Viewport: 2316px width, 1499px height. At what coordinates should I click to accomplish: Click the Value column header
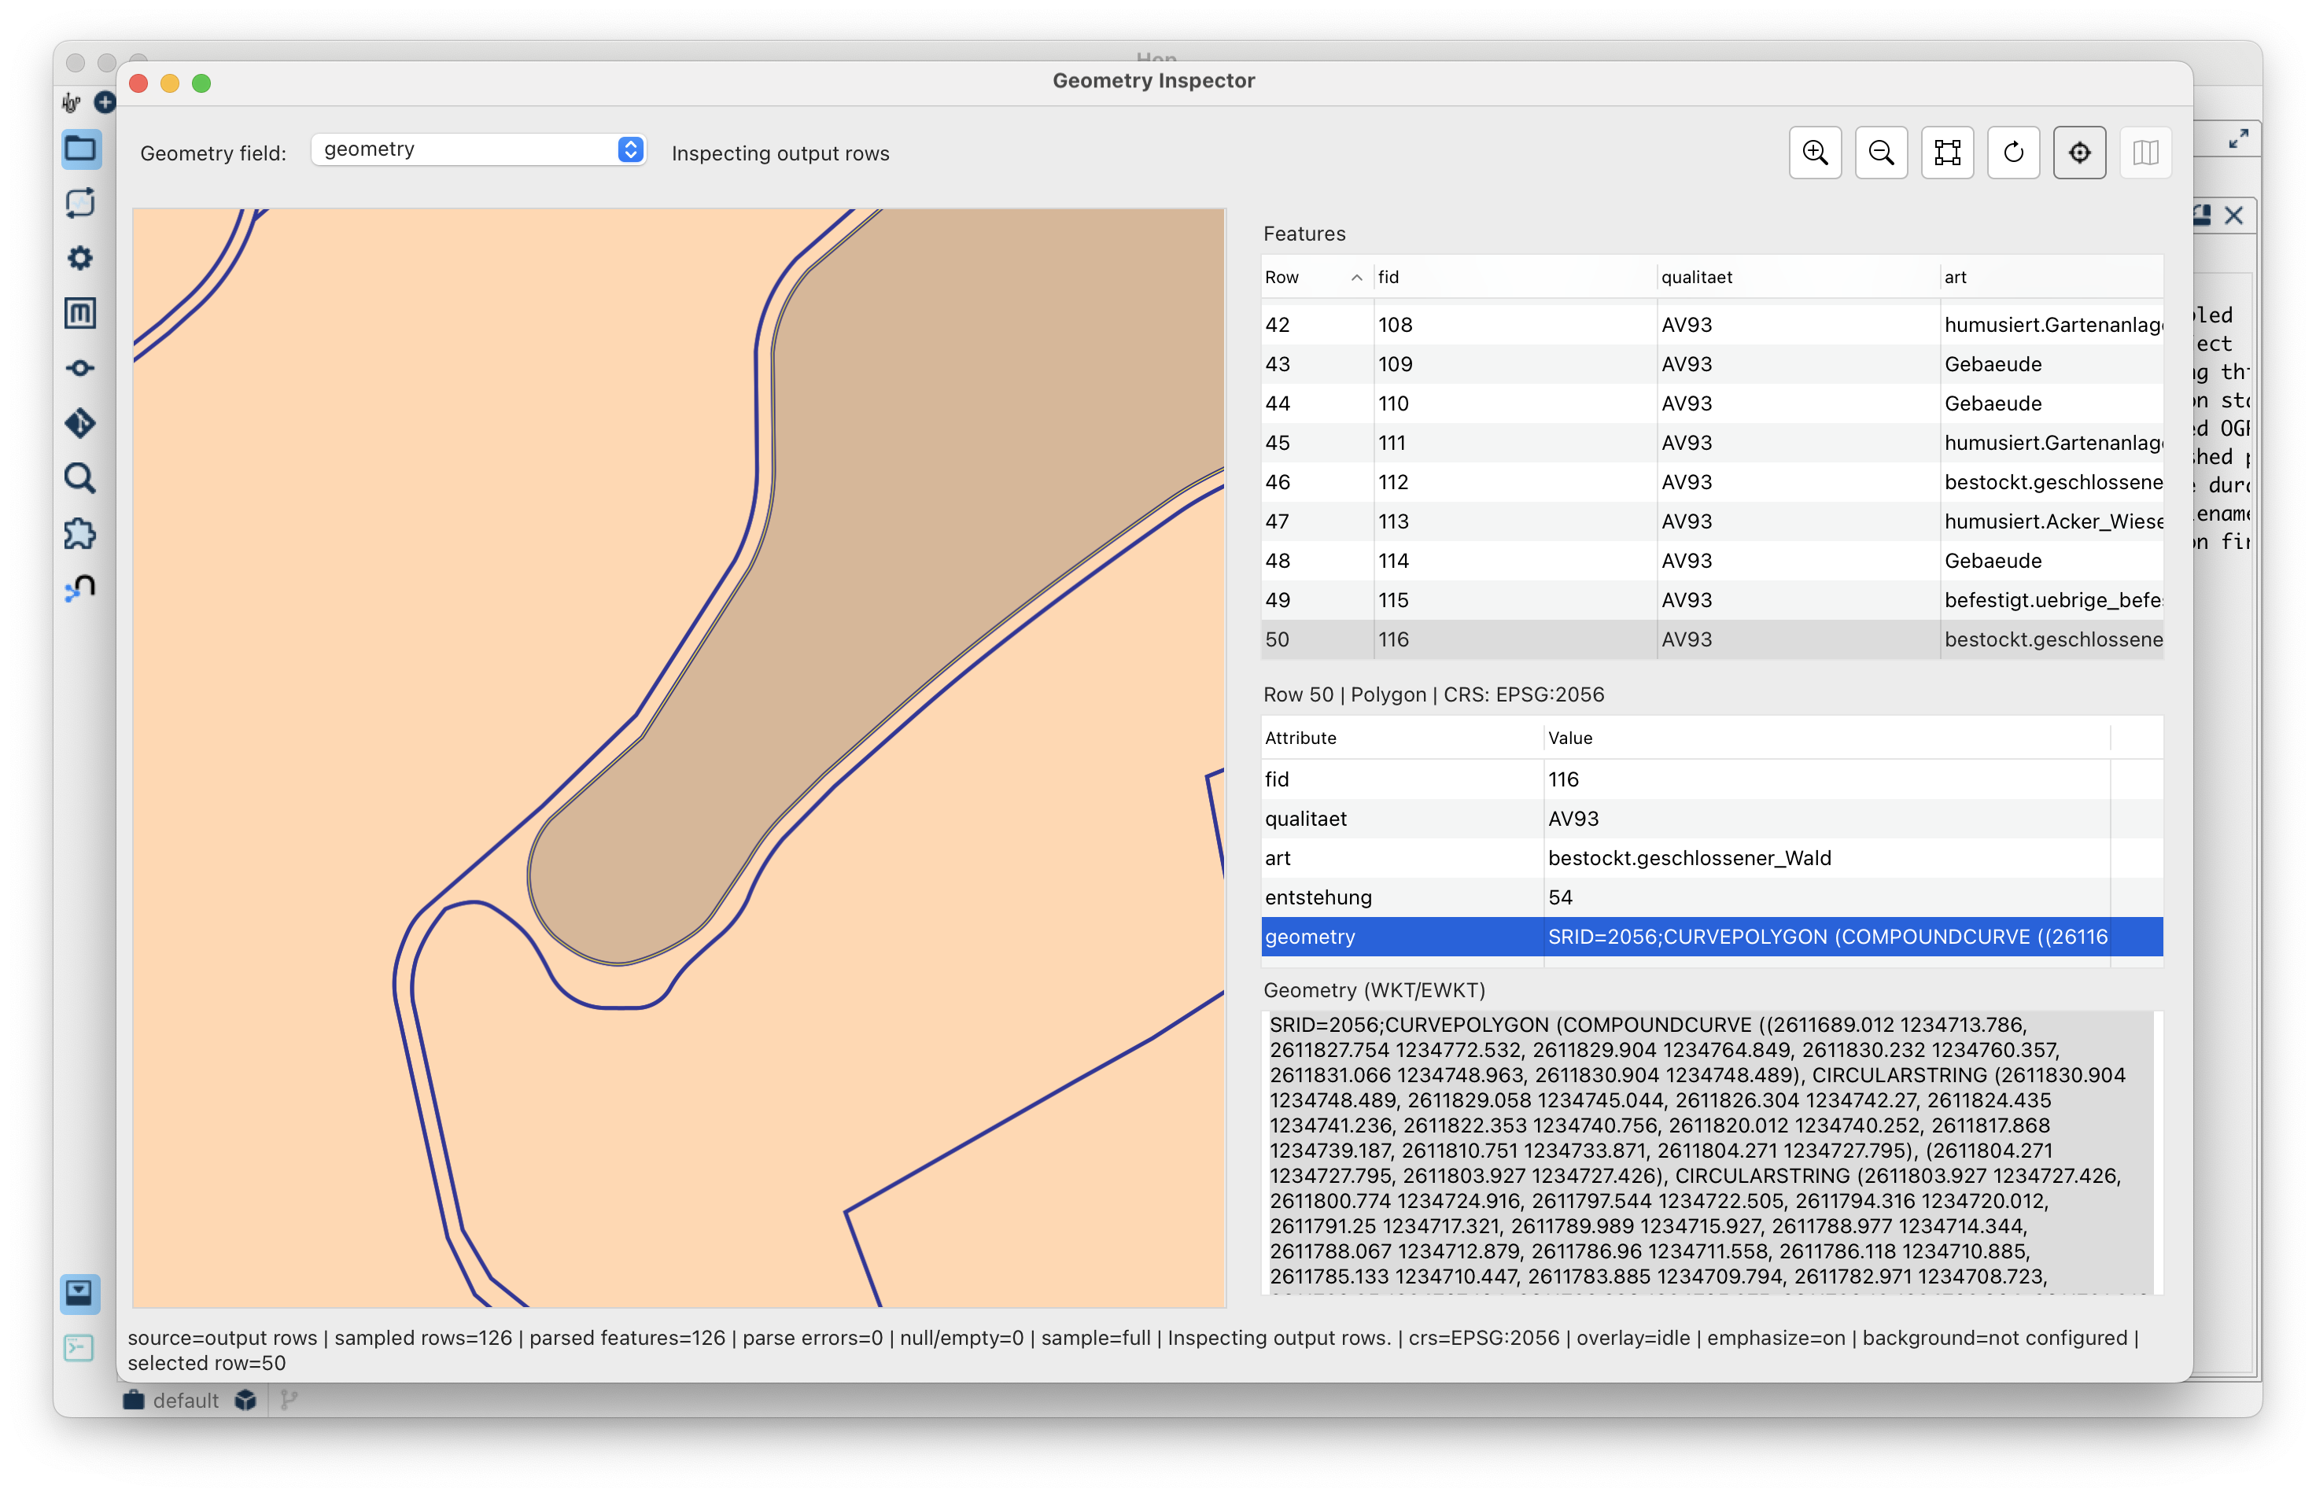point(1827,738)
